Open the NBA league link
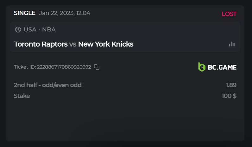Viewport: 252px width, 147px height. click(x=49, y=30)
